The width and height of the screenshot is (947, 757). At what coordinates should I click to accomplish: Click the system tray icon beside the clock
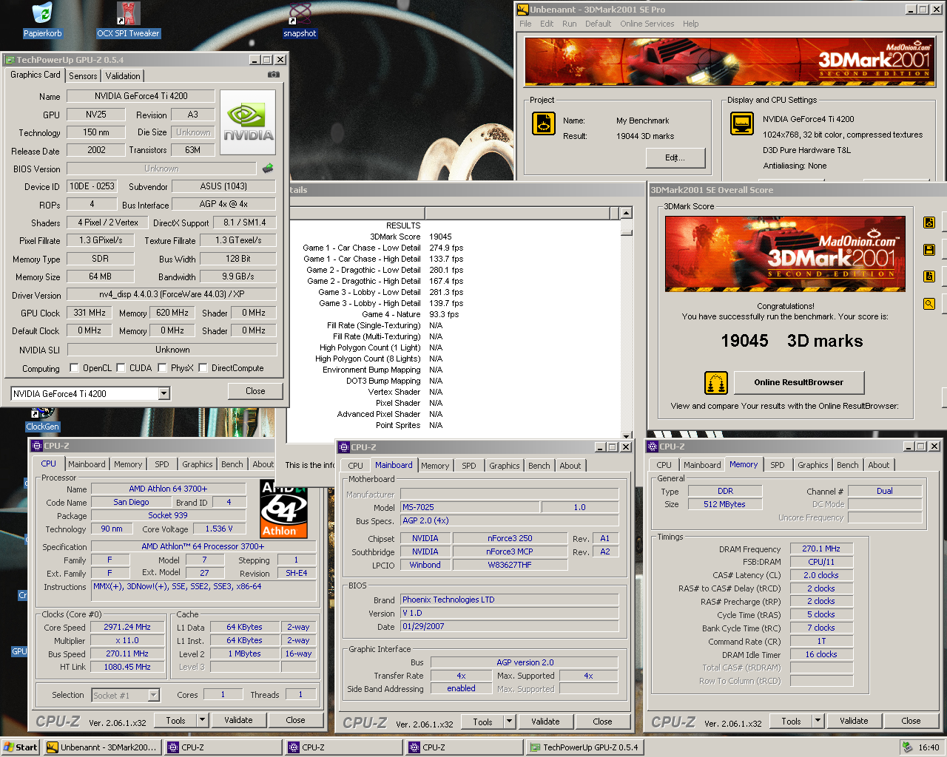tap(907, 747)
